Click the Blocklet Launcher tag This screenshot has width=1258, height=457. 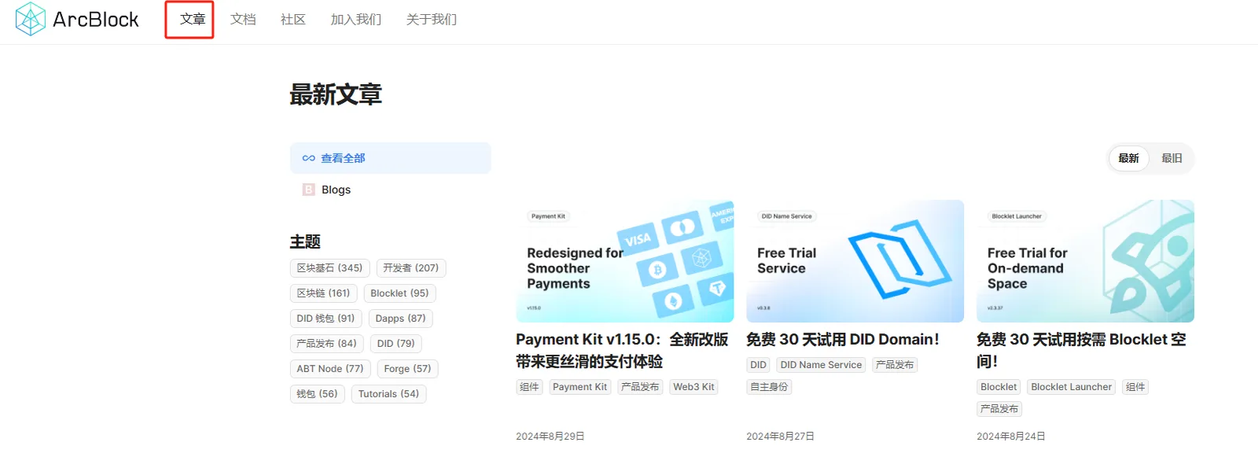pyautogui.click(x=1072, y=387)
